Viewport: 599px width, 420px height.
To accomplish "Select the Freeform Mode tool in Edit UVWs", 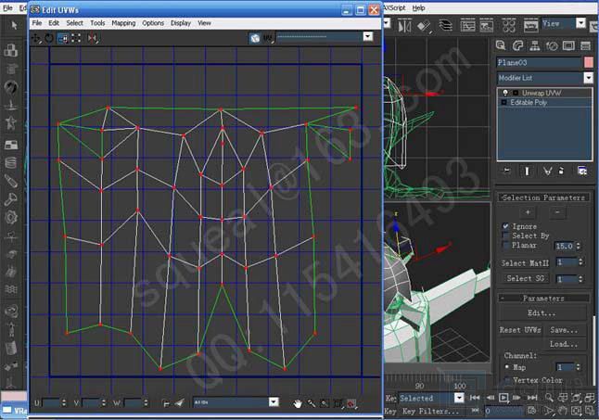I will pos(76,38).
